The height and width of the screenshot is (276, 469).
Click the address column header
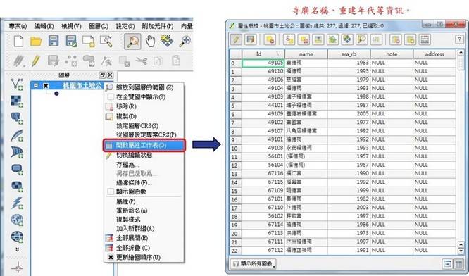tap(434, 54)
